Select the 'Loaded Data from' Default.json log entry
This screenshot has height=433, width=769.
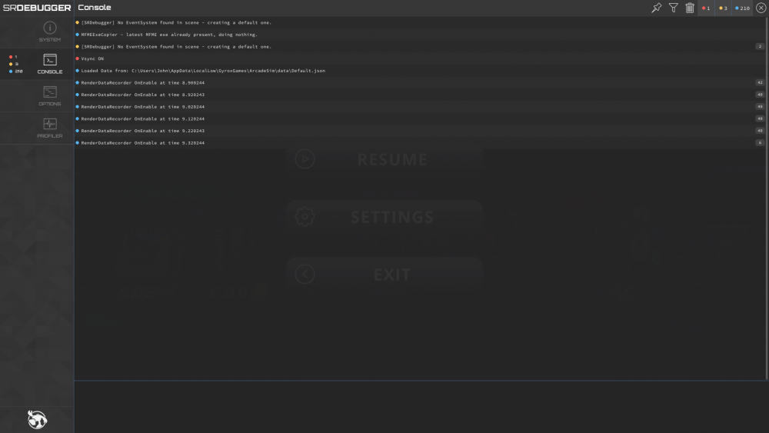click(x=420, y=71)
